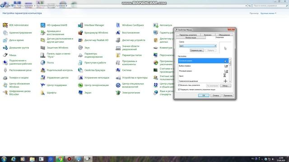
Task: Open Управление цветом item
Action: pos(55,78)
